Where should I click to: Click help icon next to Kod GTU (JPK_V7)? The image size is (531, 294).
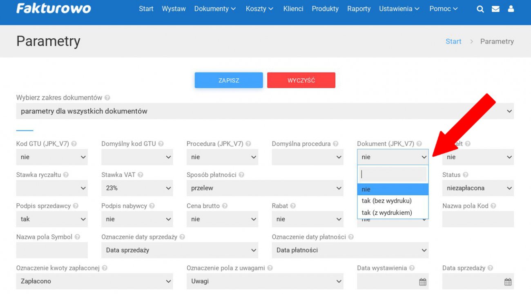click(74, 144)
